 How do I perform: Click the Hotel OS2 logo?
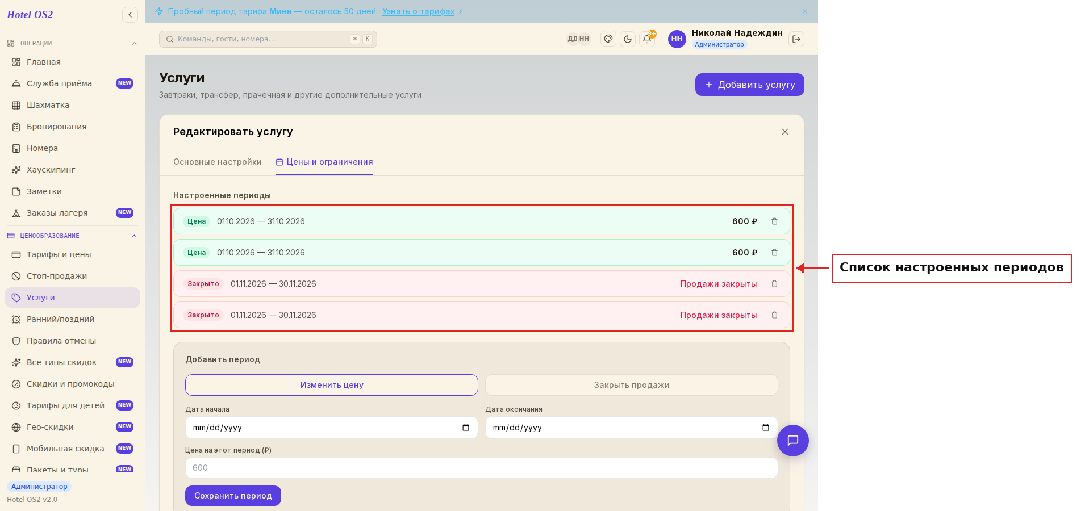pos(30,15)
